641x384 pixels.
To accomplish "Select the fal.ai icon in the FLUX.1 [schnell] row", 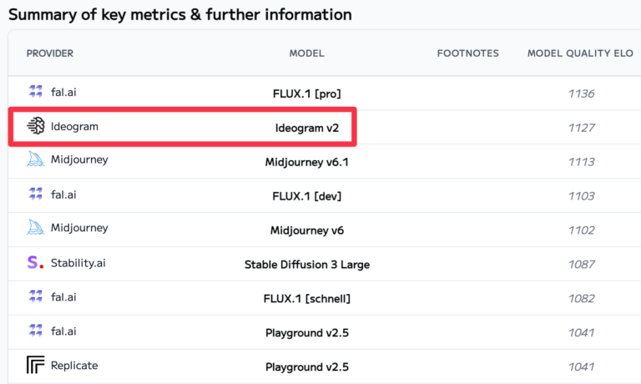I will coord(35,297).
